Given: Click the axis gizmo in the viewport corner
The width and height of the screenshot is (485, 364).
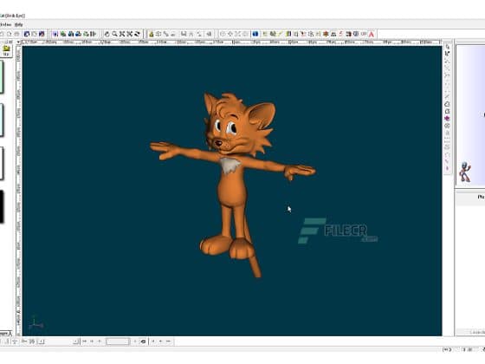Looking at the screenshot, I should pos(36,323).
